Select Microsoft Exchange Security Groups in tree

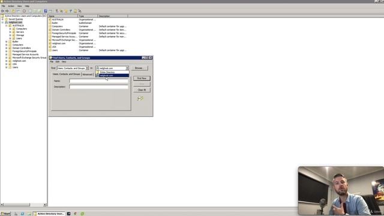click(29, 58)
